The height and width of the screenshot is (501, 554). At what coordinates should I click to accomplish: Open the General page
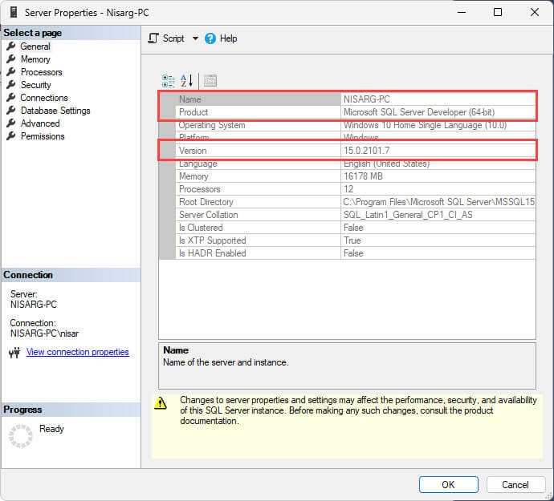35,46
